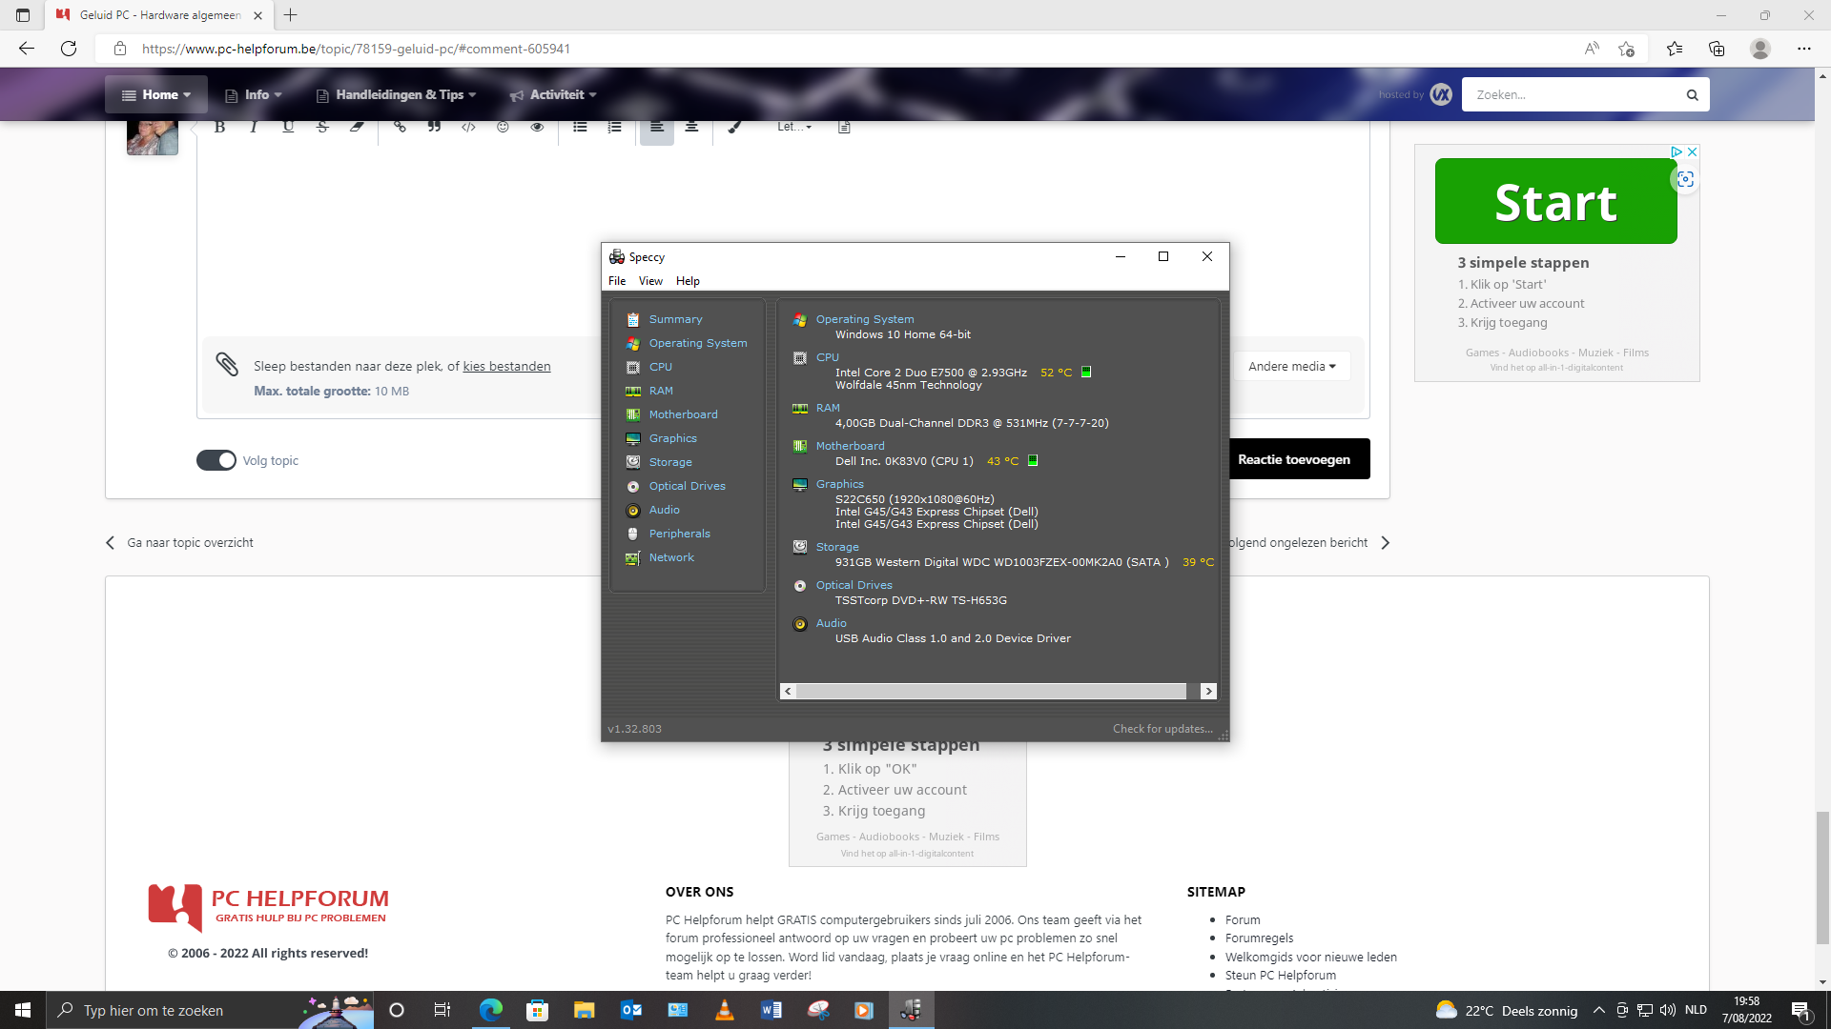
Task: Toggle underline formatting in editor
Action: point(288,127)
